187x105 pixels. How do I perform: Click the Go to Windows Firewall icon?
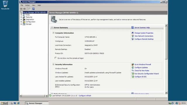[133, 64]
